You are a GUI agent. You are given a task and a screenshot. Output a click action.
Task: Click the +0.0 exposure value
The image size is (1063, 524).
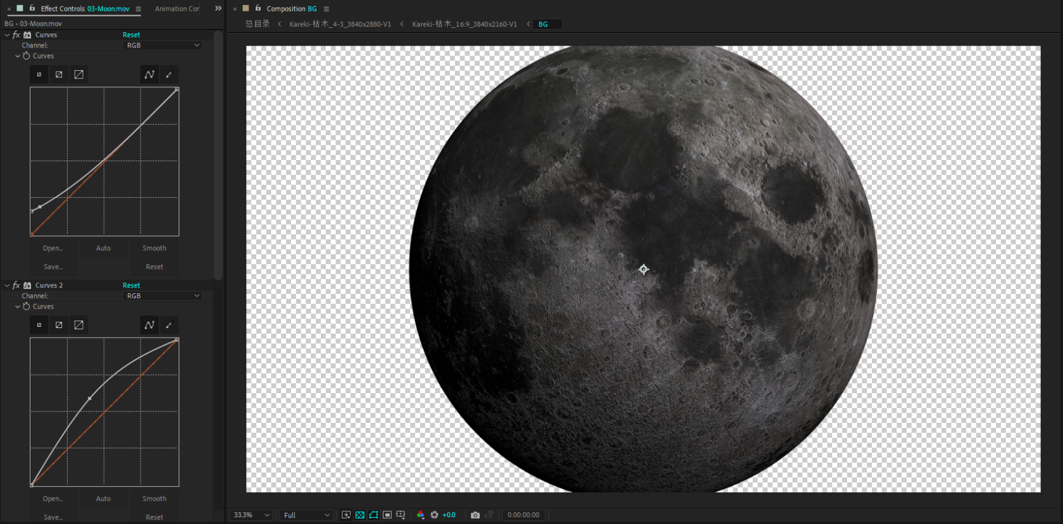point(449,515)
